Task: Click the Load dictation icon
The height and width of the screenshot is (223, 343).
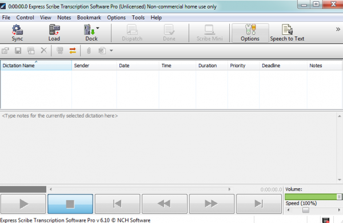Action: pos(54,33)
